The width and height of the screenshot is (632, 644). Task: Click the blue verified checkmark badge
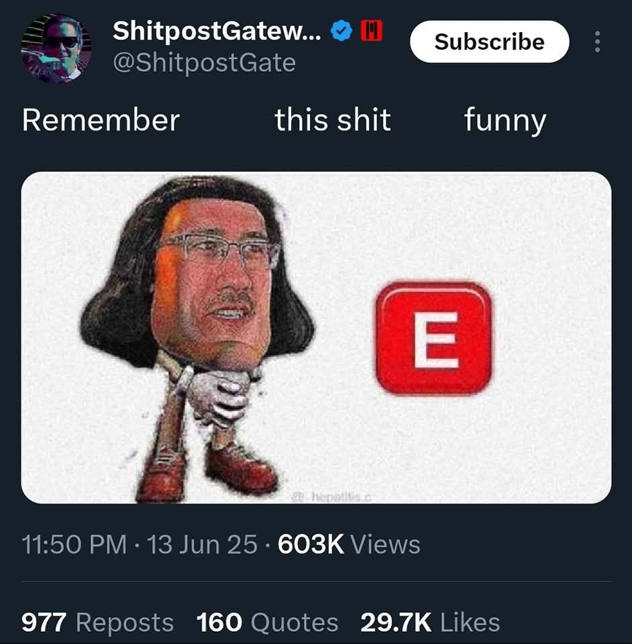click(341, 32)
